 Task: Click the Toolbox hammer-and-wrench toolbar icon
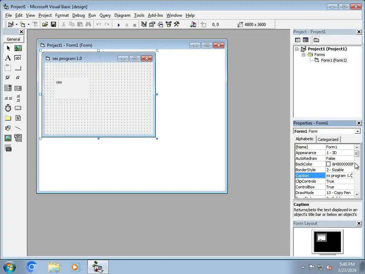(177, 25)
